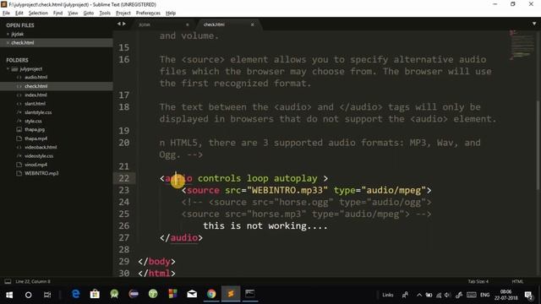Open style.css from the sidebar
Viewport: 541px width, 304px height.
(x=33, y=121)
